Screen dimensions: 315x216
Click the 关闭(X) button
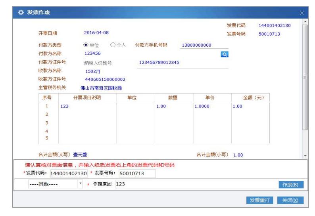(x=290, y=200)
